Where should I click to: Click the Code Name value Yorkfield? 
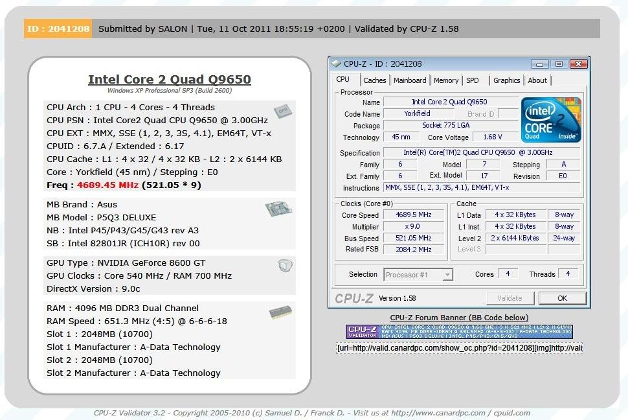418,113
